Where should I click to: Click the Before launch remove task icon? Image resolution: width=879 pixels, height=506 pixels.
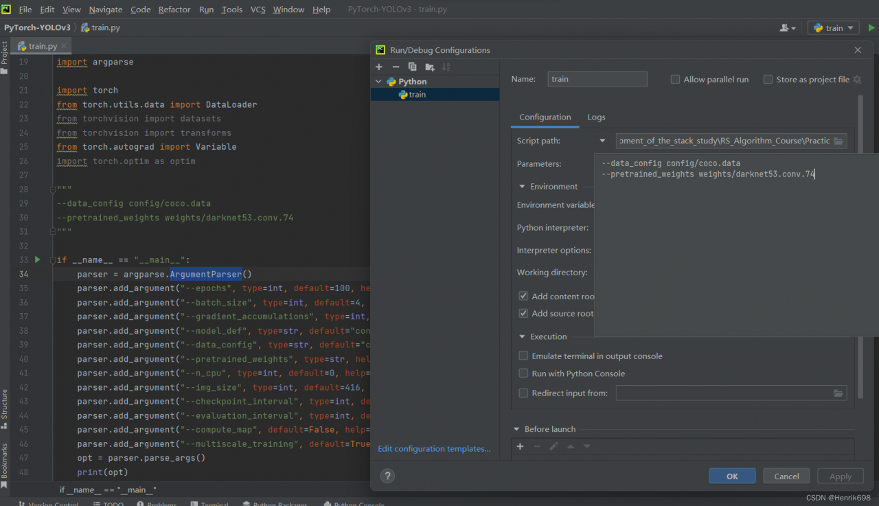(537, 446)
